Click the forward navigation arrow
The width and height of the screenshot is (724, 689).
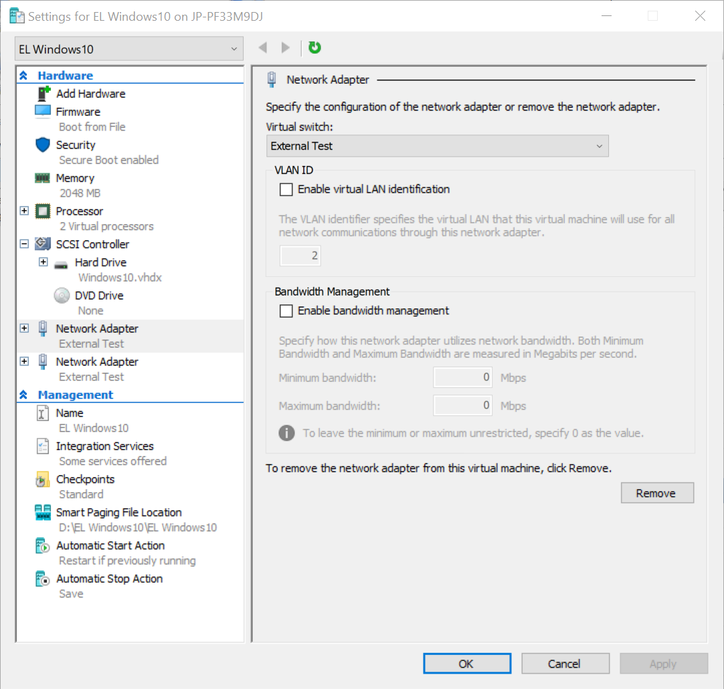tap(286, 47)
